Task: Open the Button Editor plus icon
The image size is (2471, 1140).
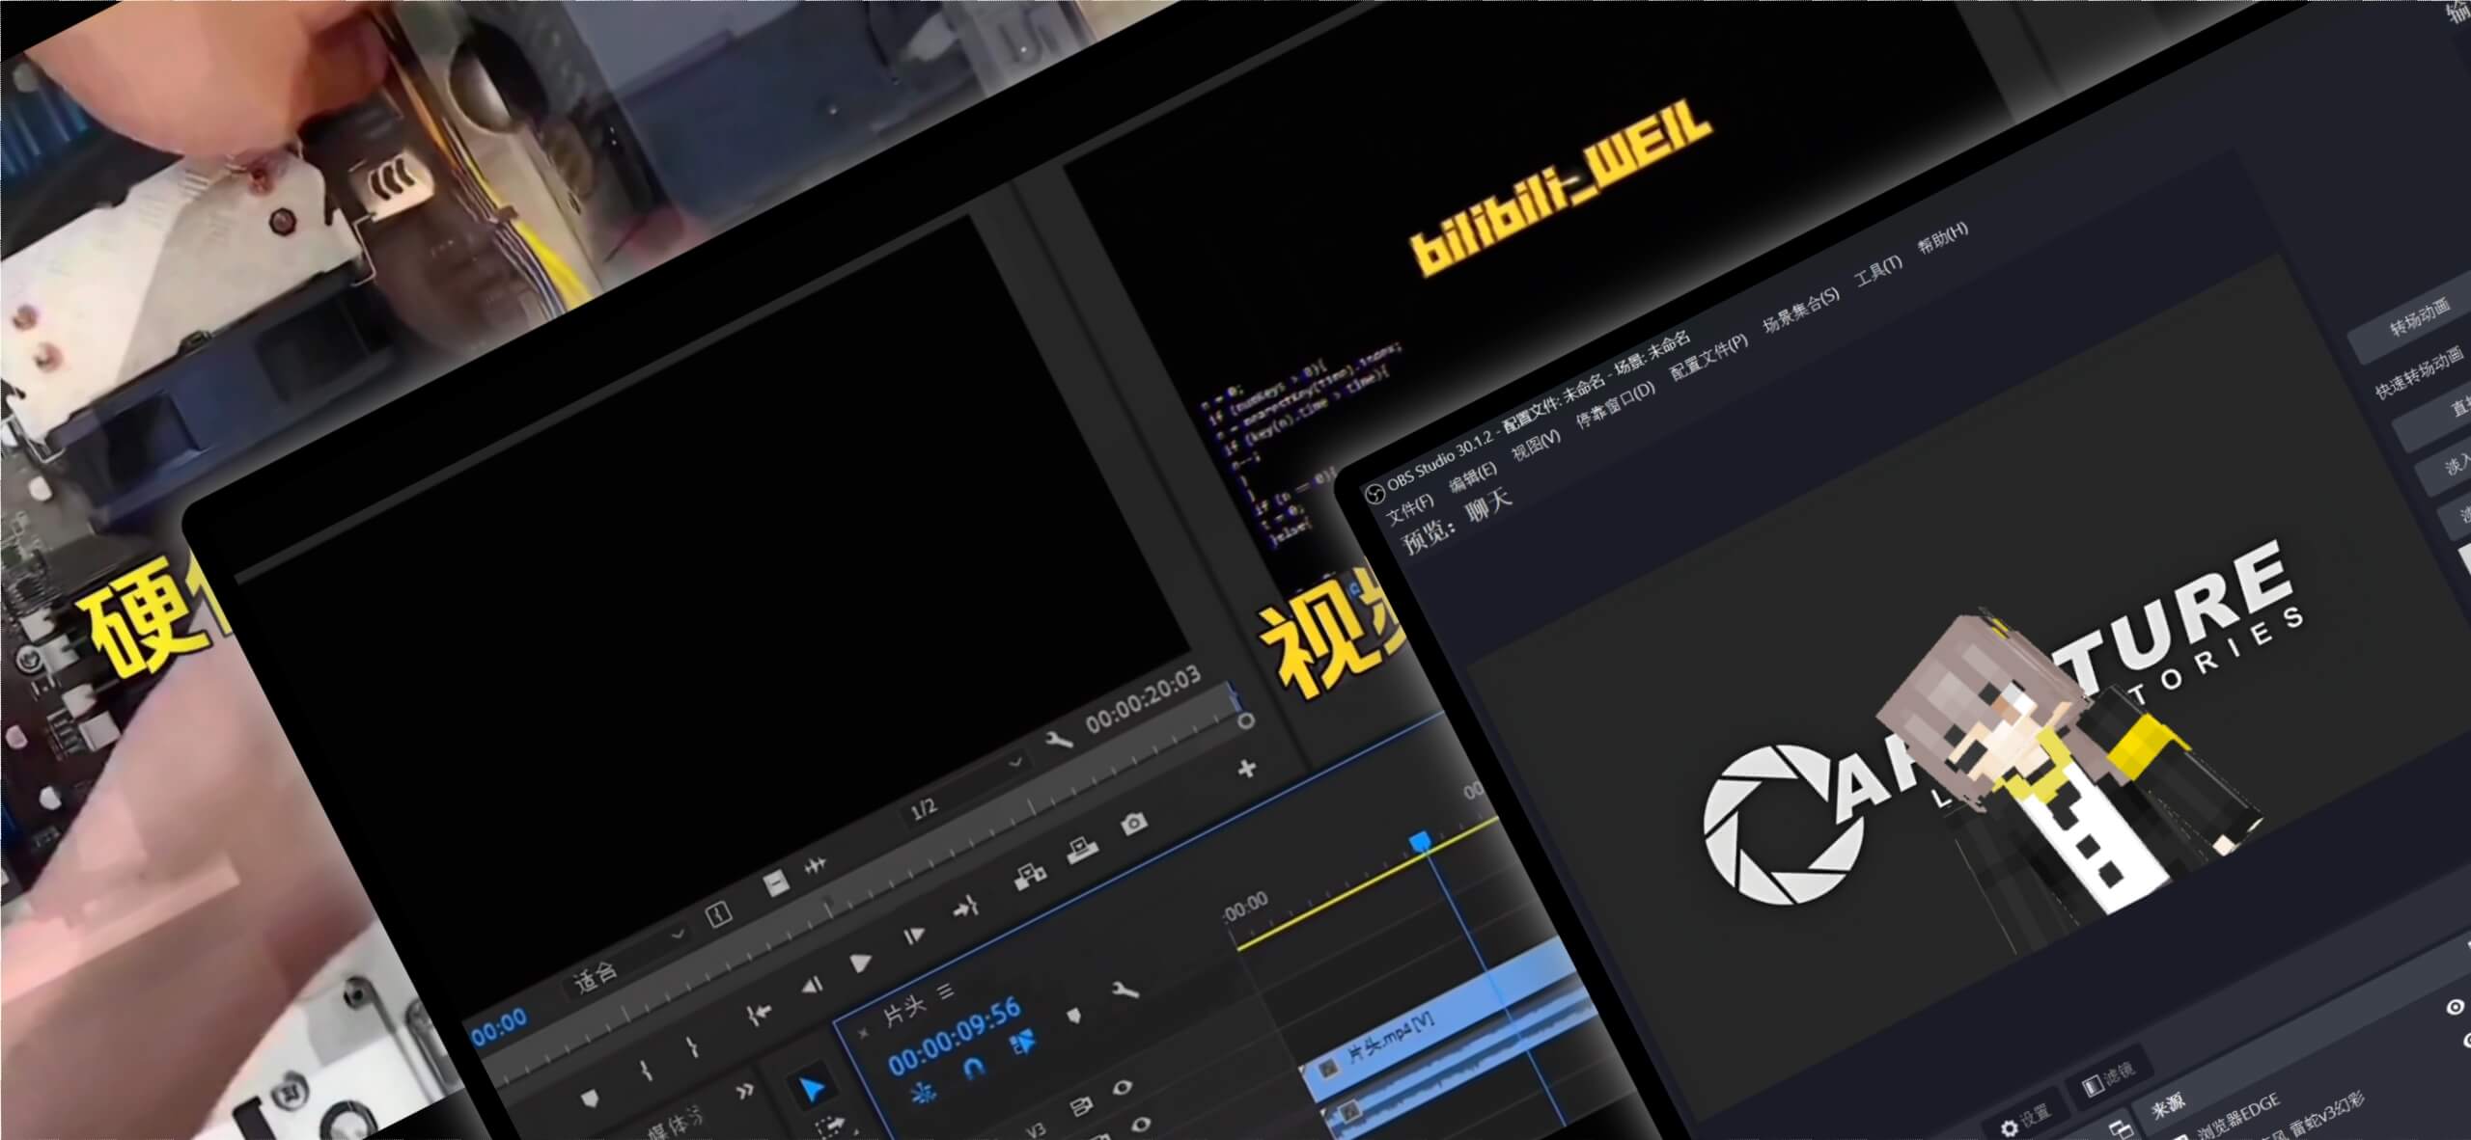Action: [x=1246, y=769]
